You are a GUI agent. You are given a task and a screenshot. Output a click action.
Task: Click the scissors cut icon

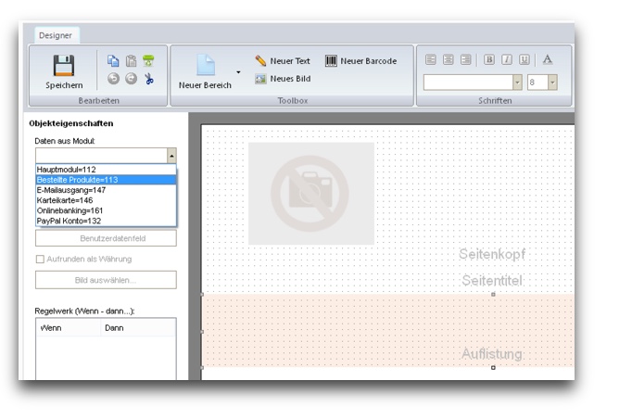(x=149, y=78)
